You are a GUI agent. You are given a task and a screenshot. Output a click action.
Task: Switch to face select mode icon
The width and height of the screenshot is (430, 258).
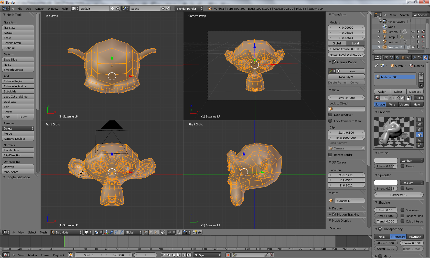(x=156, y=232)
